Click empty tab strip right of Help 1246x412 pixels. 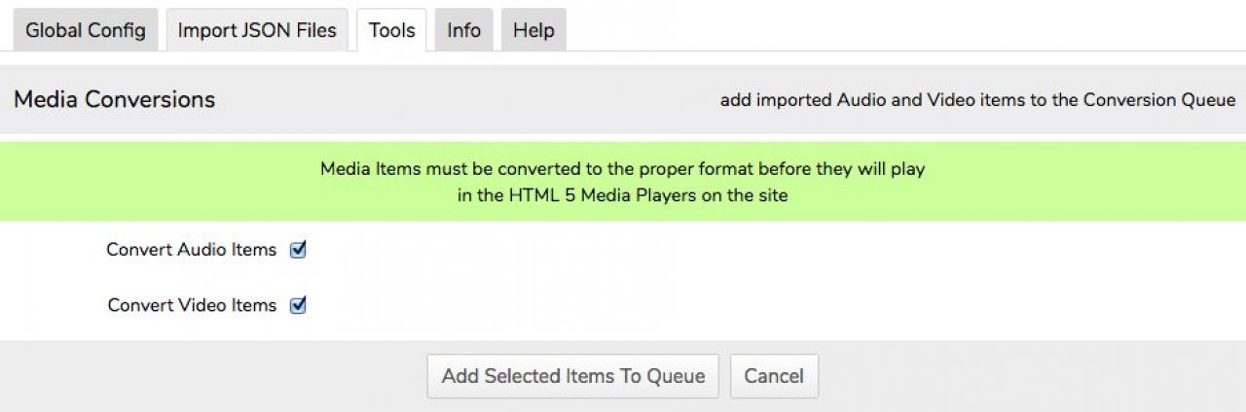876,29
